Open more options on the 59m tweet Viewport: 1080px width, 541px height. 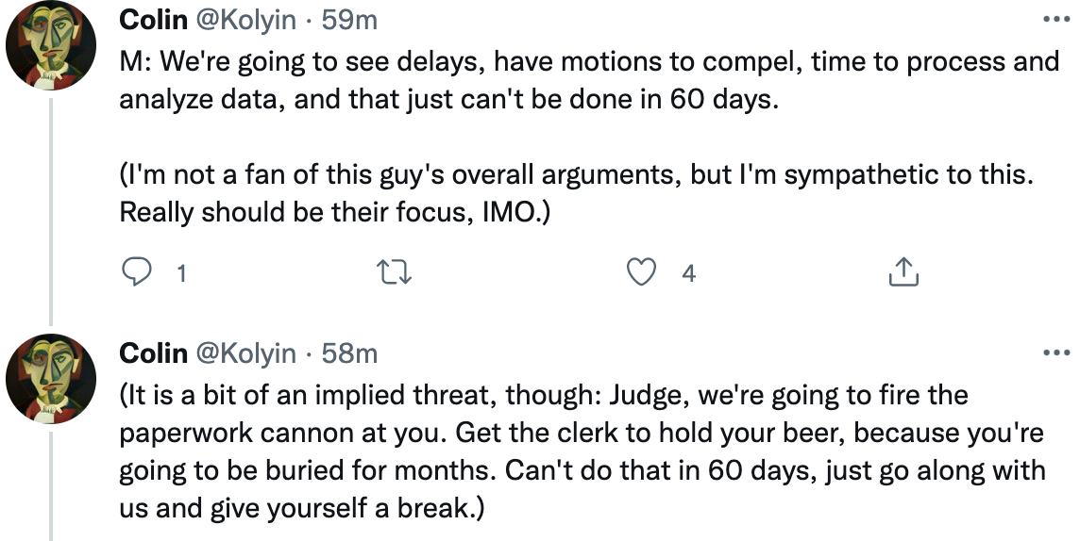pos(1055,19)
